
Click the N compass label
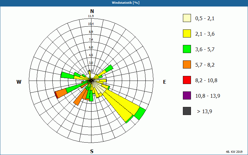92,11
